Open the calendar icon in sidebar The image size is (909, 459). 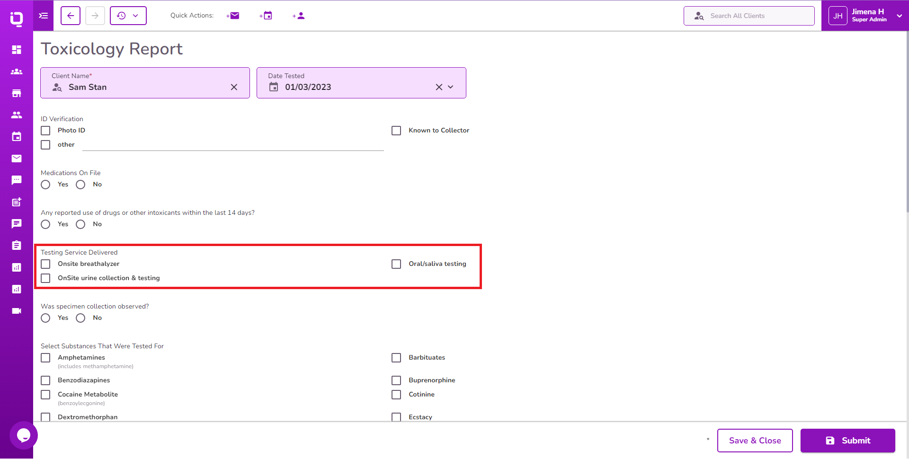pos(17,137)
